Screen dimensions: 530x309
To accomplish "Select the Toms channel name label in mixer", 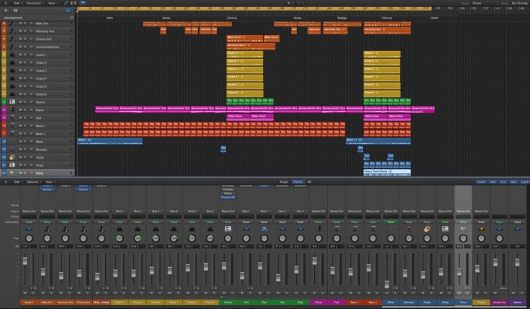I will 463,302.
